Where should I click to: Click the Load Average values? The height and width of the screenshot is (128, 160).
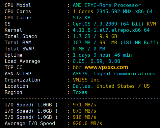(x=96, y=61)
